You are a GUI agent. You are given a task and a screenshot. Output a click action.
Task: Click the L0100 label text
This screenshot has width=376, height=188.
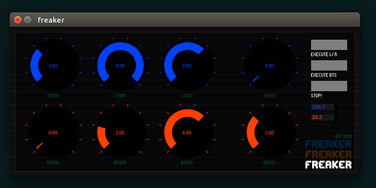(x=120, y=96)
